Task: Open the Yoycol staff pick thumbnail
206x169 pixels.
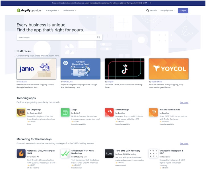Action: pos(169,69)
